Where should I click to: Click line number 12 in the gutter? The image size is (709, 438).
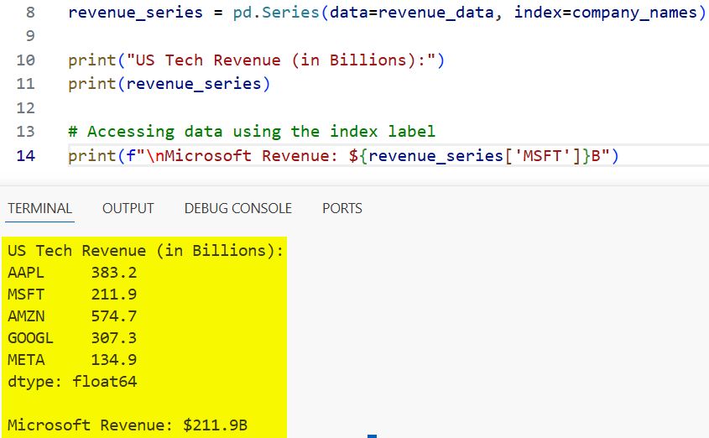(26, 108)
